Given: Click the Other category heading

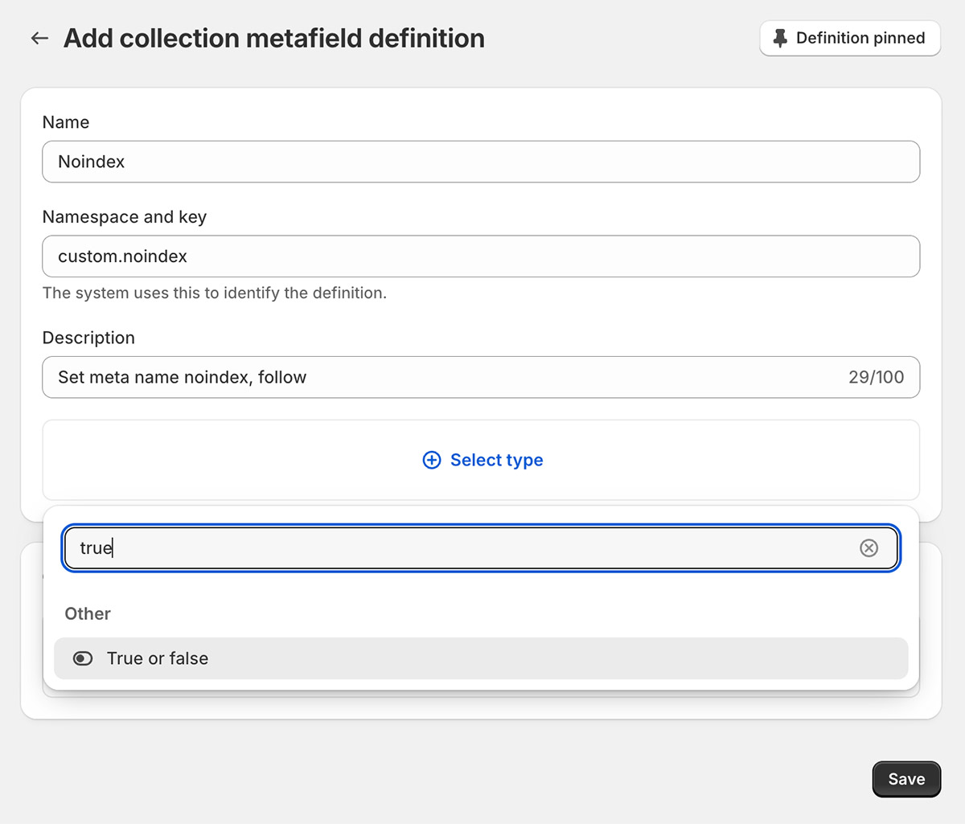Looking at the screenshot, I should click(88, 613).
